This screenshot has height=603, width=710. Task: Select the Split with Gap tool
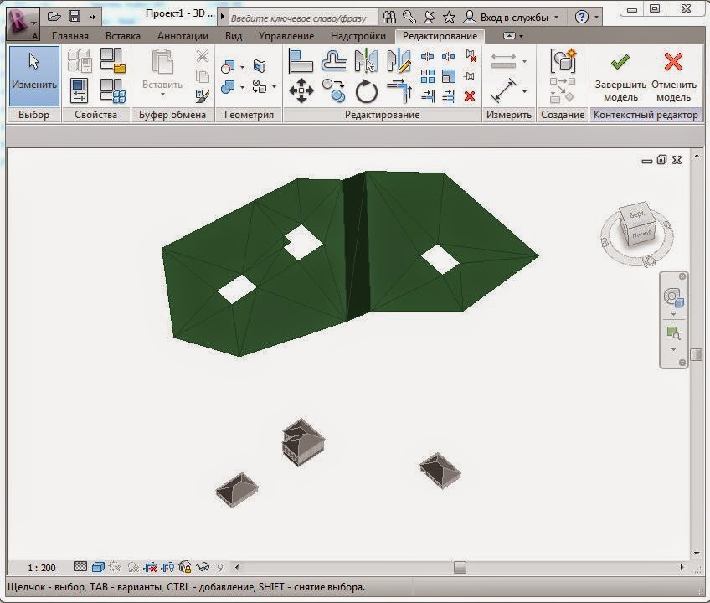[x=448, y=56]
